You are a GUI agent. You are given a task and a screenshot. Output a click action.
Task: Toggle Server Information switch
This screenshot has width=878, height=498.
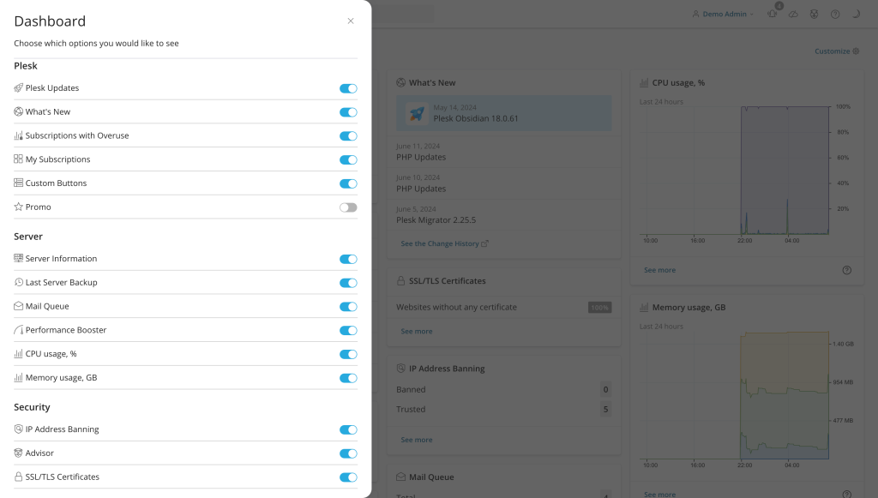coord(348,259)
